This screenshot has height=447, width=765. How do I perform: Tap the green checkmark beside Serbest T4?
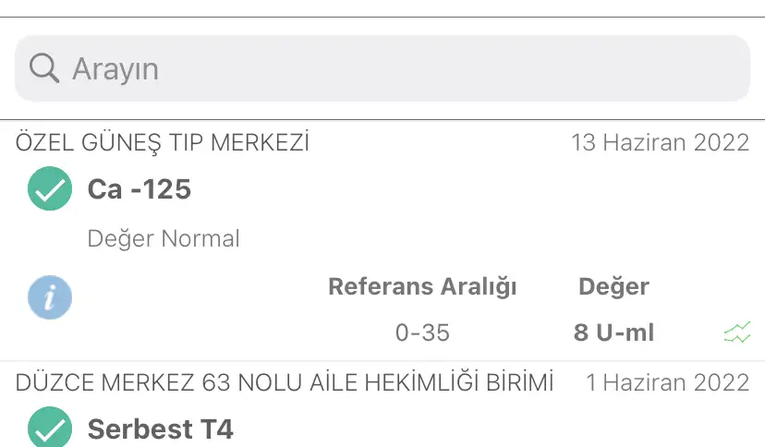coord(50,429)
